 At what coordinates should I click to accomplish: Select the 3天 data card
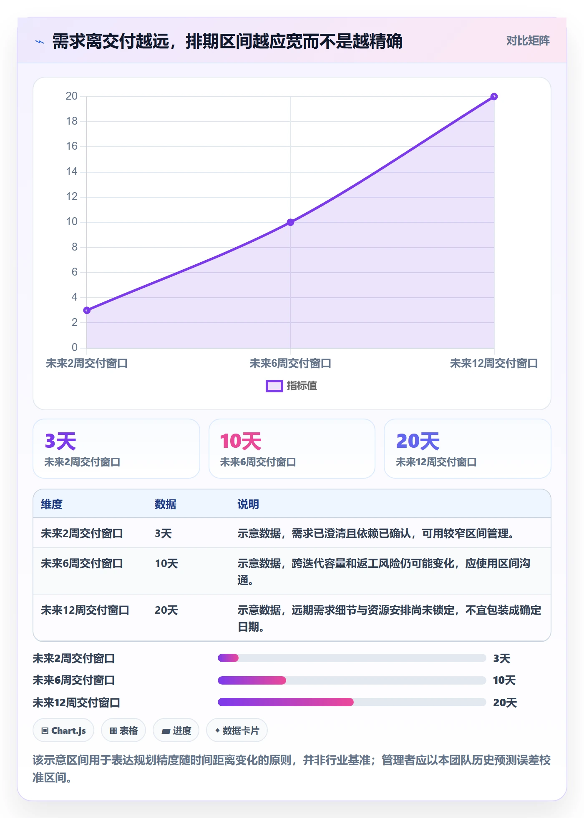pos(116,449)
